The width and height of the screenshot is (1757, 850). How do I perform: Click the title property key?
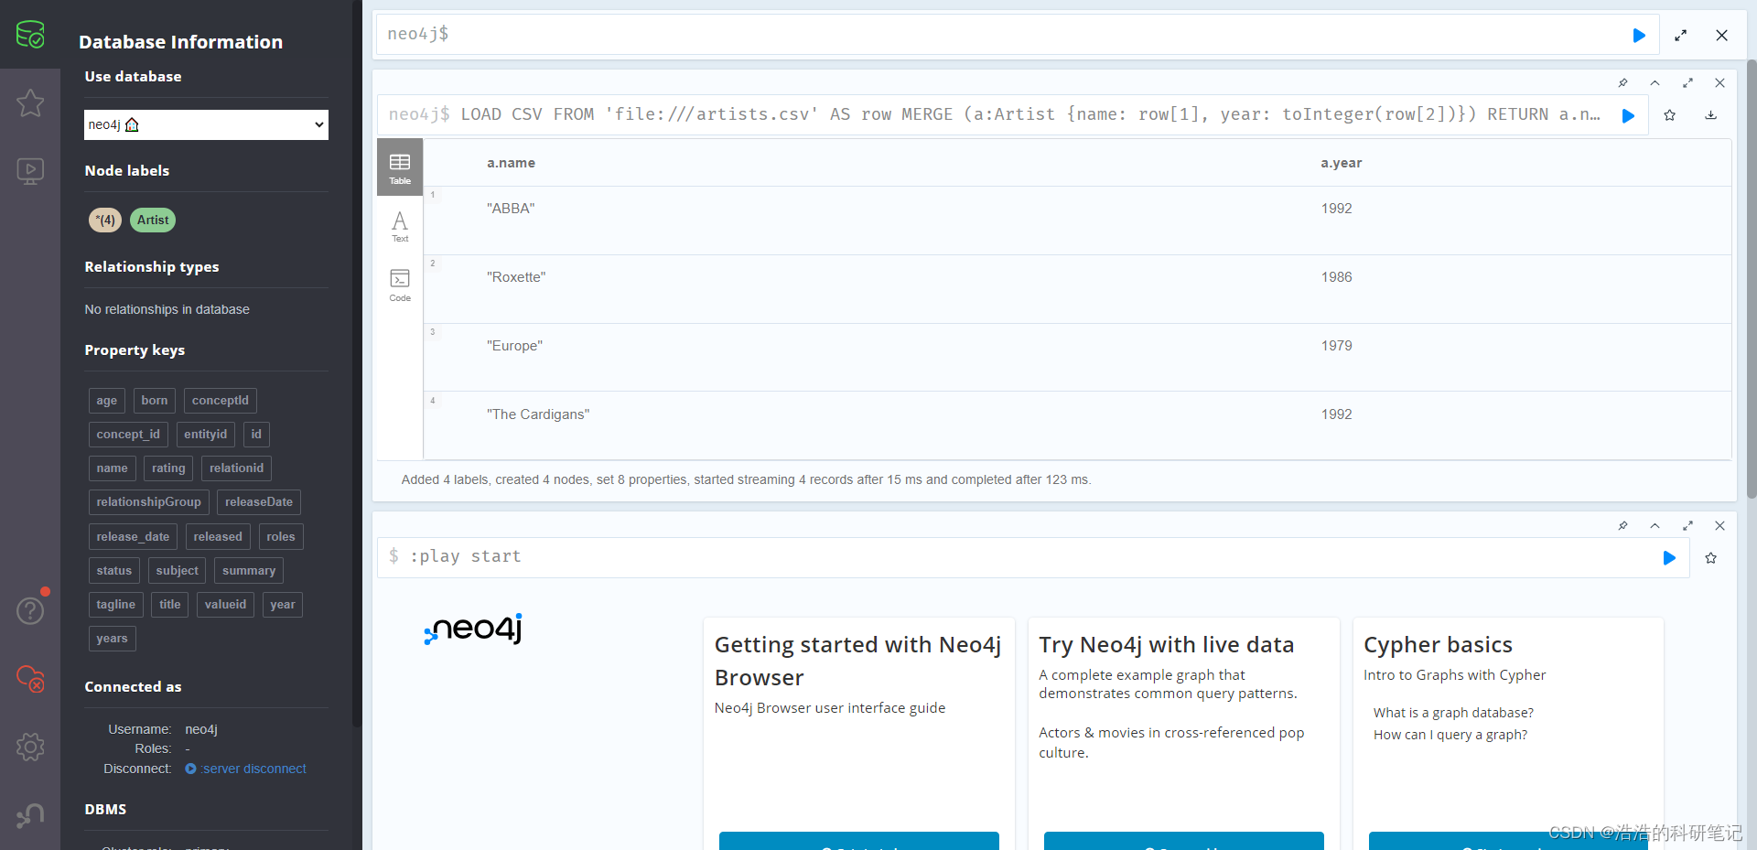(x=170, y=605)
